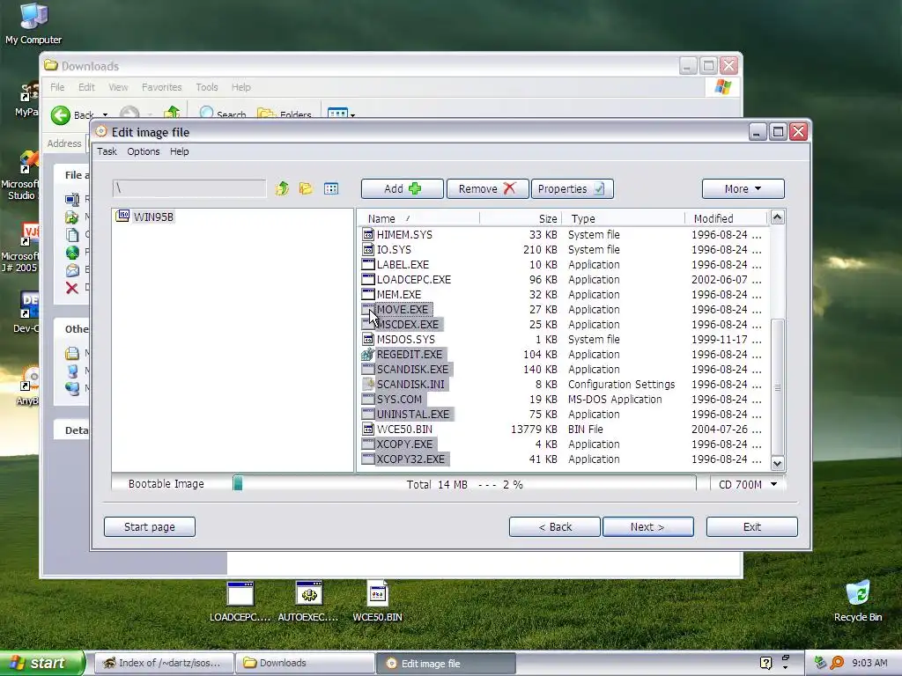The width and height of the screenshot is (902, 676).
Task: Select the SCANDISK.EXE file row
Action: [562, 369]
